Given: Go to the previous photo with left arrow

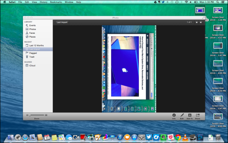Looking at the screenshot, I should 196,22.
